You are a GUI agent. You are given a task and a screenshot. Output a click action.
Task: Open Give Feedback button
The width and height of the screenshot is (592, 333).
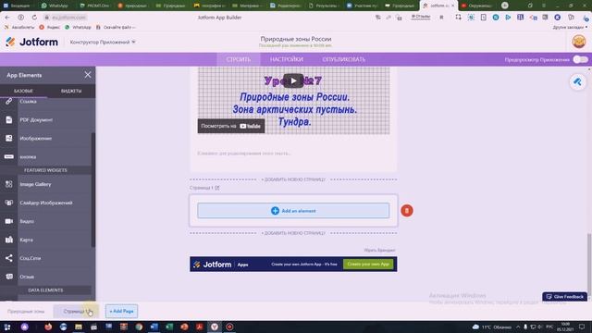[565, 296]
